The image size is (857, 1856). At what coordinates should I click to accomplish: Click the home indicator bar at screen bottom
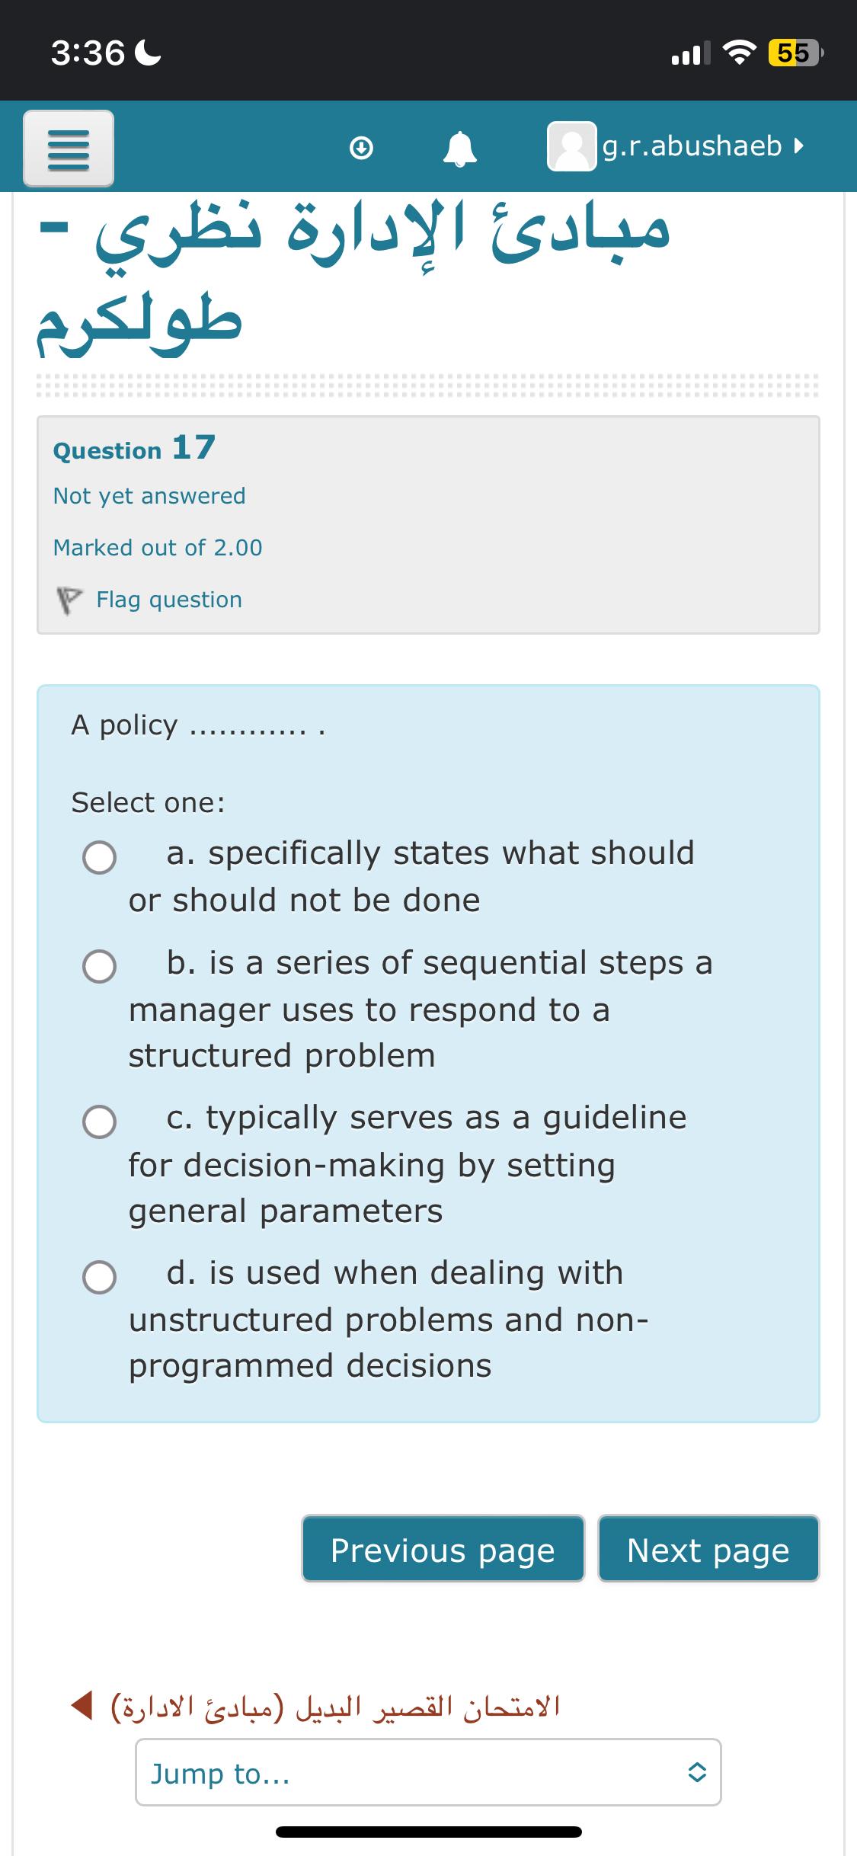428,1832
